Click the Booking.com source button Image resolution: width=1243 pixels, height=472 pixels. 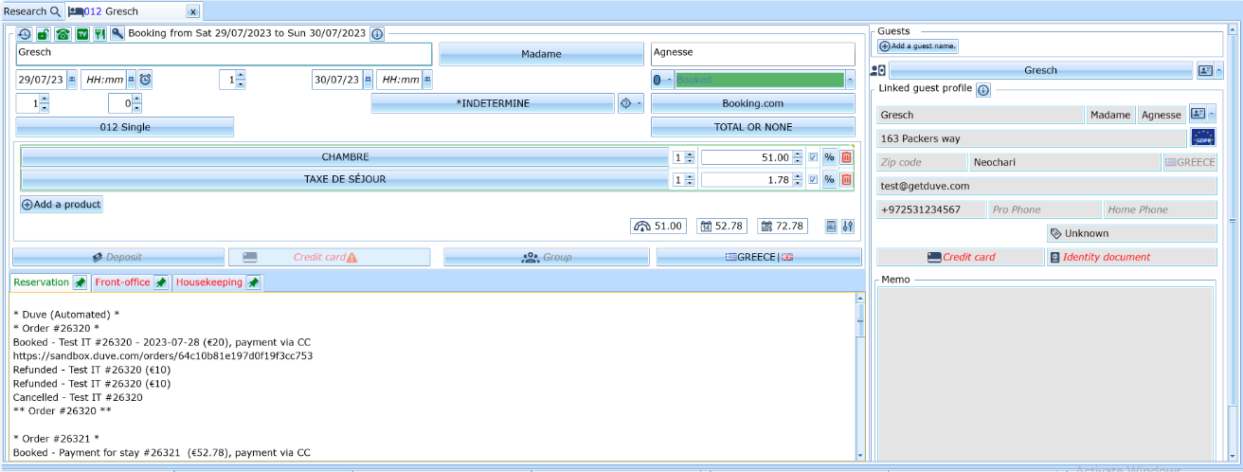(753, 103)
